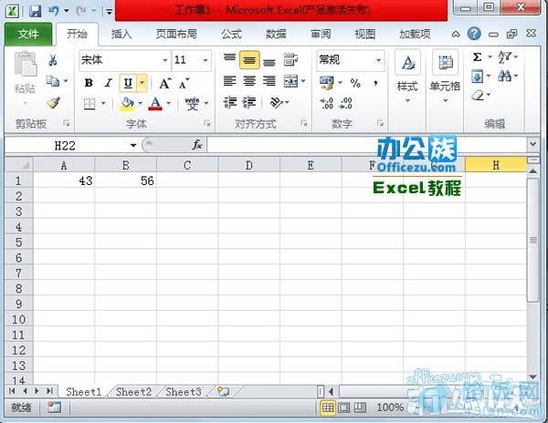Screen dimensions: 548x423
Task: Select cell B1 containing 56
Action: point(126,181)
